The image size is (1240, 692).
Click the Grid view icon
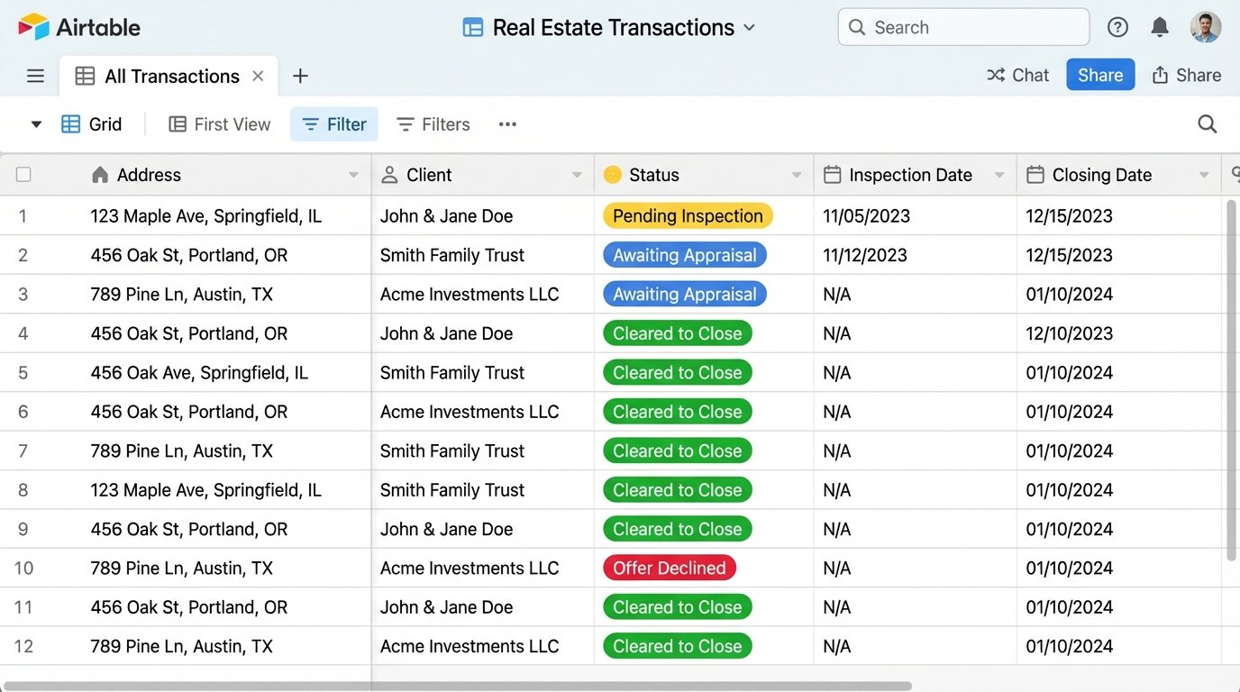pos(69,123)
